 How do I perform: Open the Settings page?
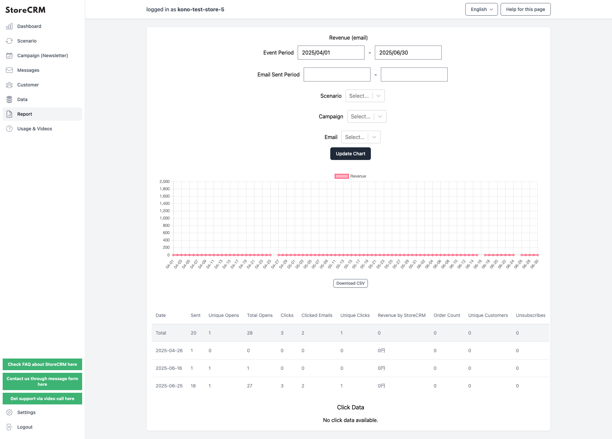(x=42, y=412)
